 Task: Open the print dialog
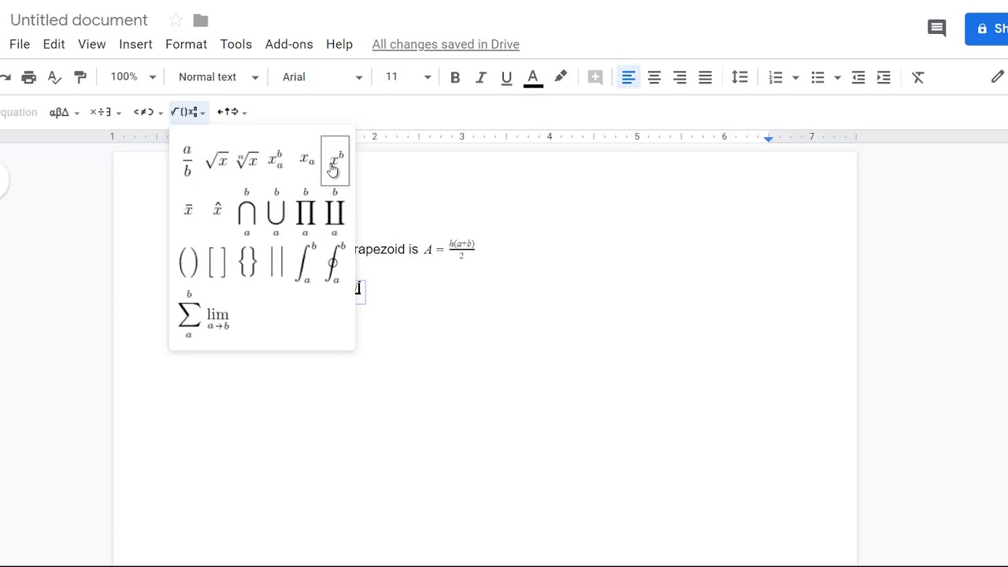pos(29,76)
